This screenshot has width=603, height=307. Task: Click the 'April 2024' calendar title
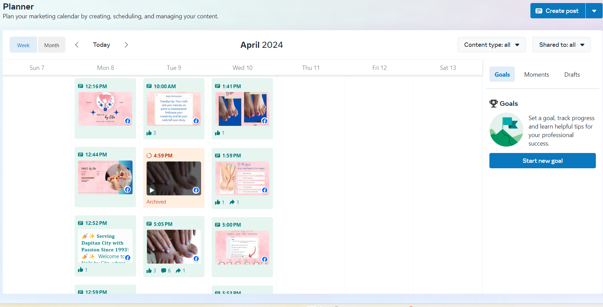pyautogui.click(x=261, y=45)
